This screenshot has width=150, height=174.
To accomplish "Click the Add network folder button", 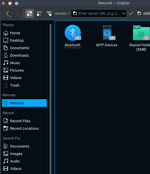I will tap(143, 14).
